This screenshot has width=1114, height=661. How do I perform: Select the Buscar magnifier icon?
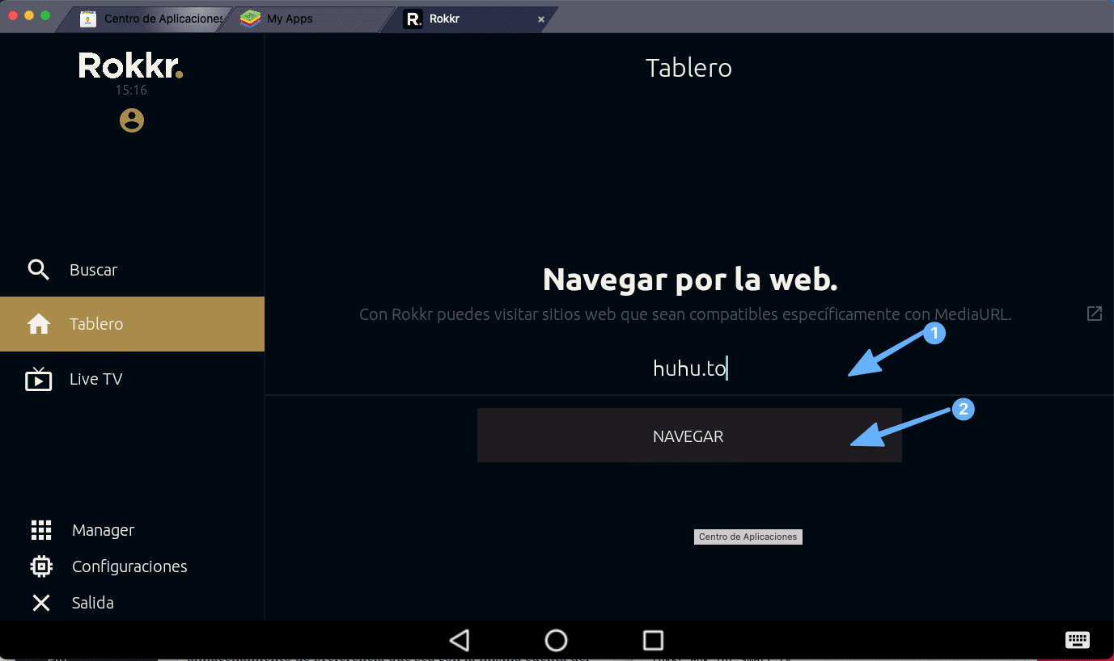pyautogui.click(x=38, y=269)
